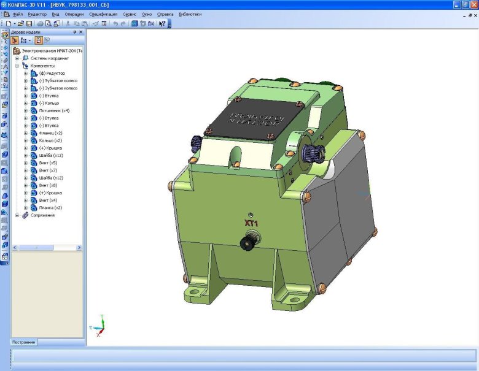Close the Дерево модели panel

click(x=80, y=32)
